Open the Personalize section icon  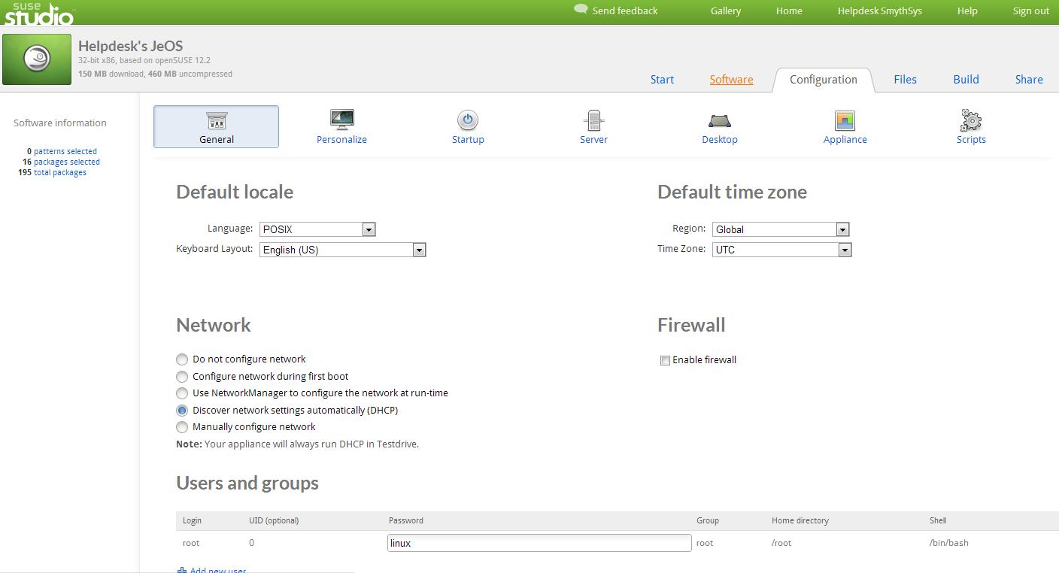(341, 120)
